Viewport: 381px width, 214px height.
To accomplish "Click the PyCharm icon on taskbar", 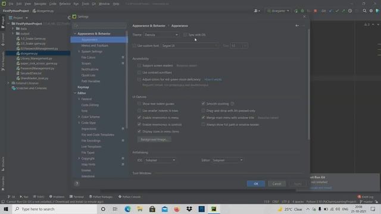I will (214, 209).
